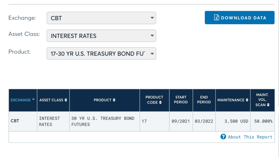Screen dimensions: 279x157
Task: Open the About This Report link
Action: pos(250,137)
